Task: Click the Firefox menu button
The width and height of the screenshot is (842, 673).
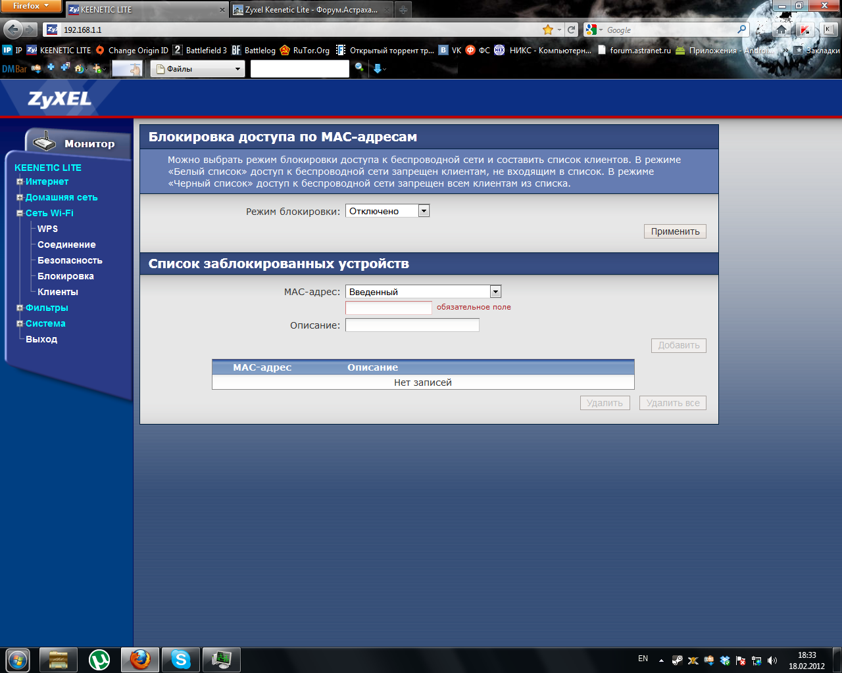Action: 31,6
